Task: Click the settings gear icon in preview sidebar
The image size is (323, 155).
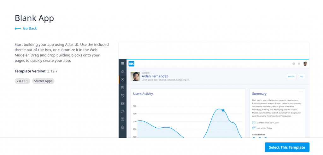Action: [123, 127]
